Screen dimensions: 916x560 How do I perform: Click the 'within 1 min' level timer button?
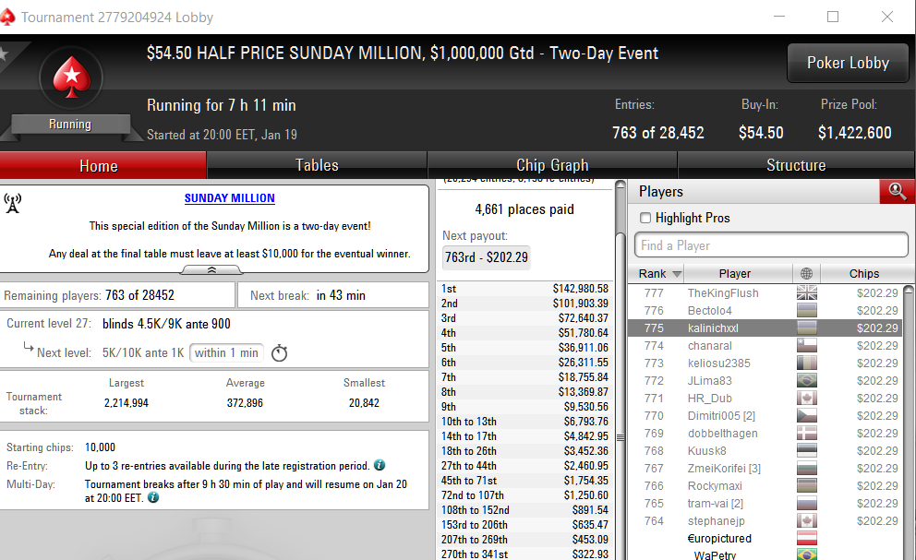point(226,352)
